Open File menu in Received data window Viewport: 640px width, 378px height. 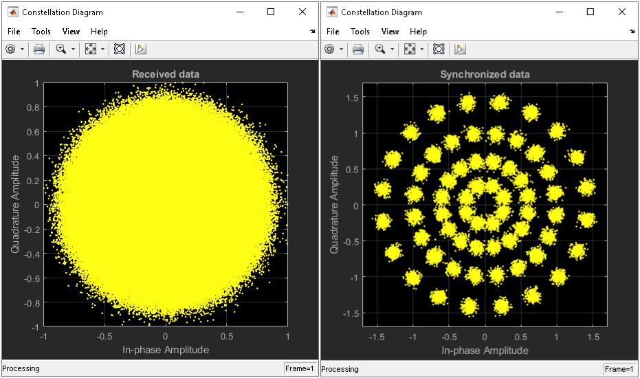pyautogui.click(x=14, y=31)
